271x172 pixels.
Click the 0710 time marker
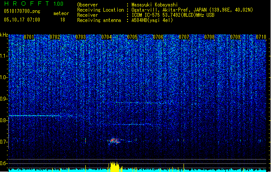[261, 37]
